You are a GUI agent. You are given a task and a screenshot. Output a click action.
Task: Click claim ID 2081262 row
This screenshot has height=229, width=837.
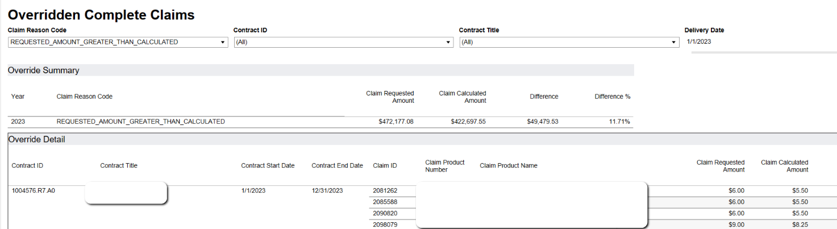pos(385,191)
